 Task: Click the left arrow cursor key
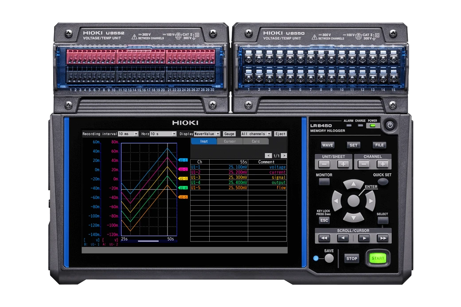(x=336, y=201)
